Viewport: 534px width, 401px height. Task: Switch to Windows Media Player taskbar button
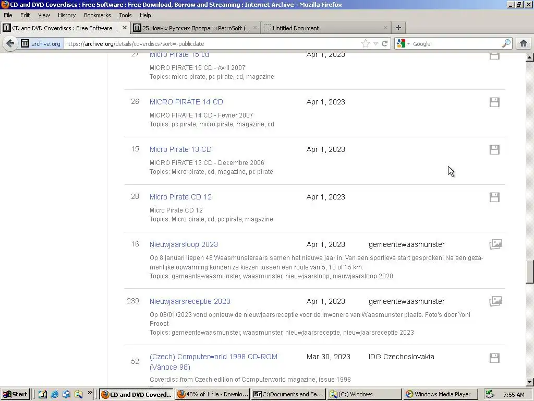pyautogui.click(x=440, y=395)
